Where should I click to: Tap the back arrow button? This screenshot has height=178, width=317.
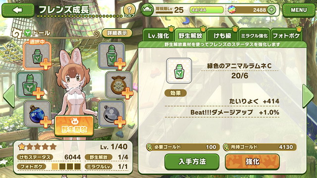click(x=18, y=10)
